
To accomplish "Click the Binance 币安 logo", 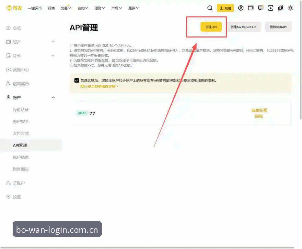I will [x=14, y=8].
